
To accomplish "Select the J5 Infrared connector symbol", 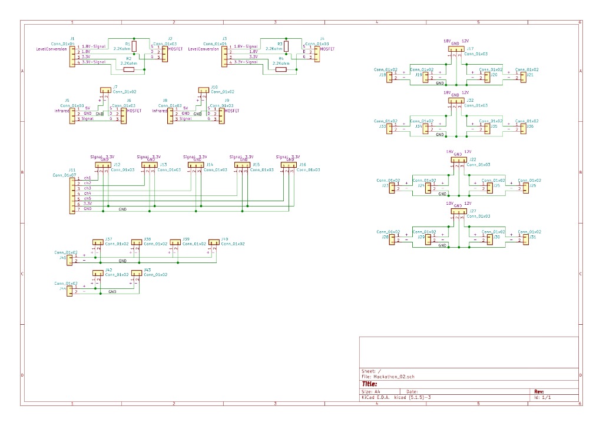I will coord(73,114).
